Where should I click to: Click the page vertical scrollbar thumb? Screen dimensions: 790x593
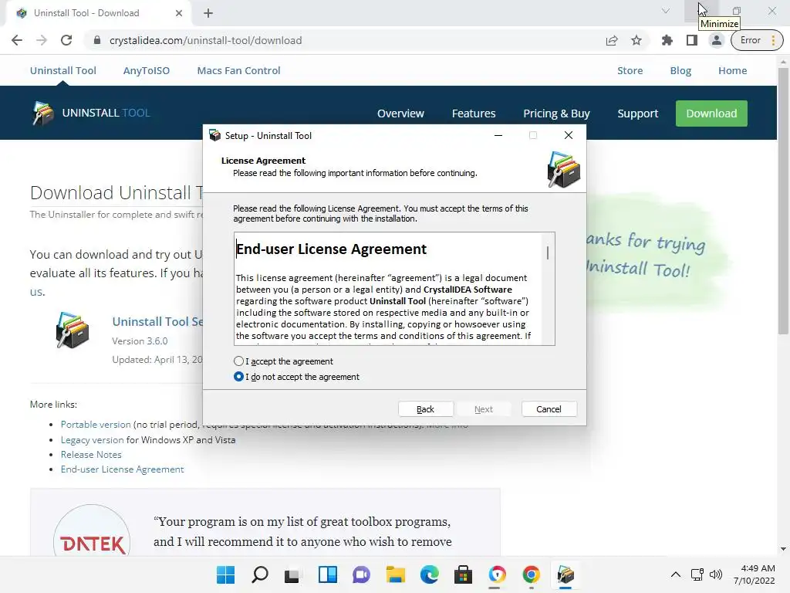point(783,201)
